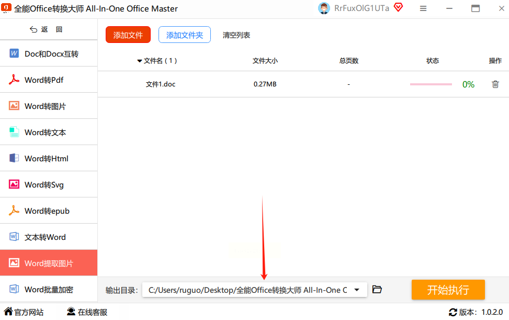Click the 添加文件夹 button
Screen dimensions: 509x320
pyautogui.click(x=184, y=35)
